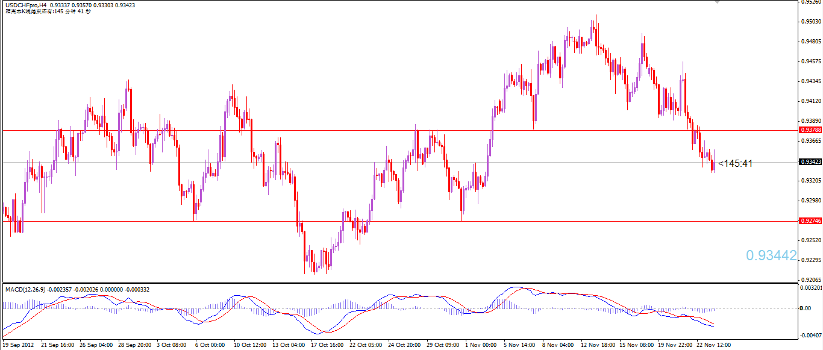
Task: Select the lower red horizontal line at 0.92746
Action: tap(399, 221)
